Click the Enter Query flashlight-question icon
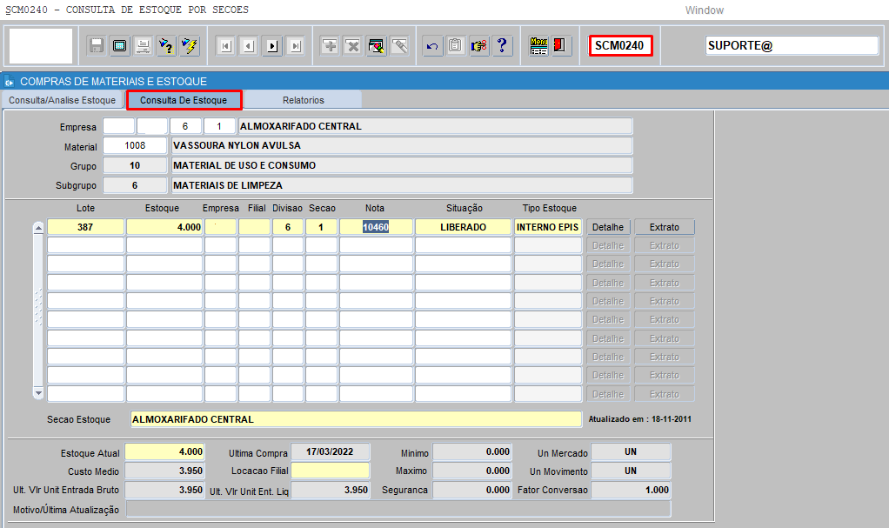This screenshot has height=528, width=889. click(x=166, y=45)
